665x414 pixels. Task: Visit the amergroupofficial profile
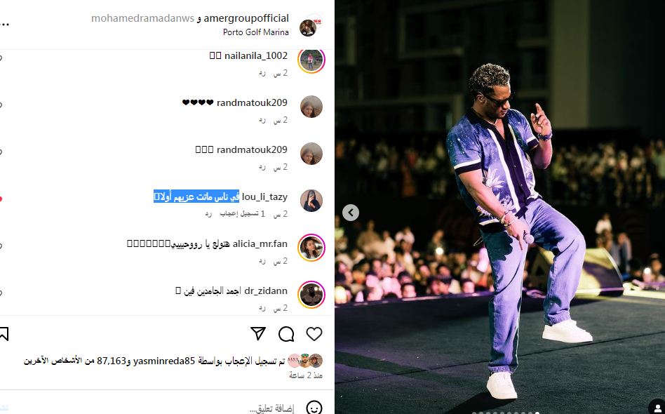[246, 18]
